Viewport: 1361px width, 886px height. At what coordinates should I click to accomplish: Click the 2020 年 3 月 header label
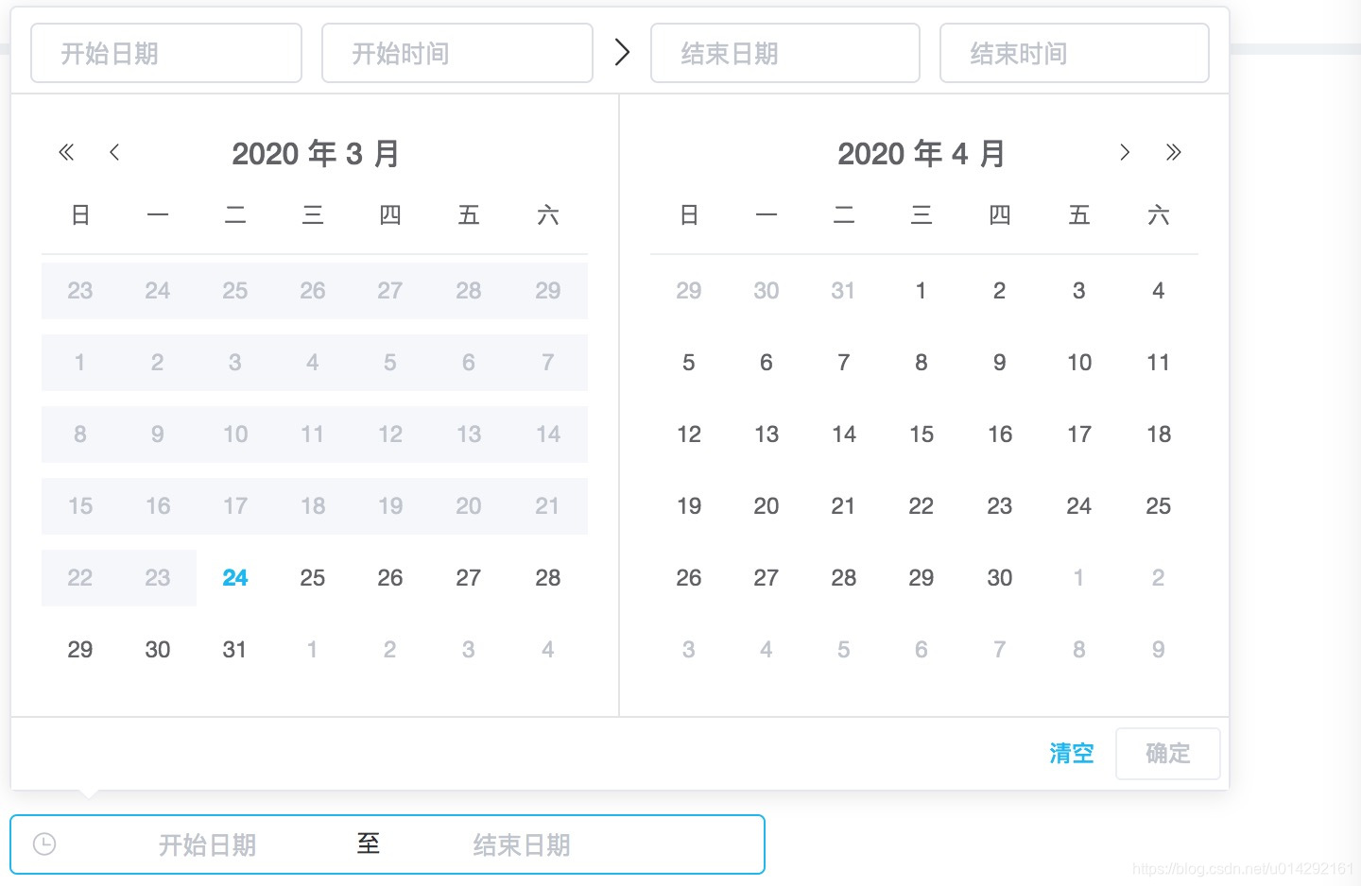click(x=316, y=153)
